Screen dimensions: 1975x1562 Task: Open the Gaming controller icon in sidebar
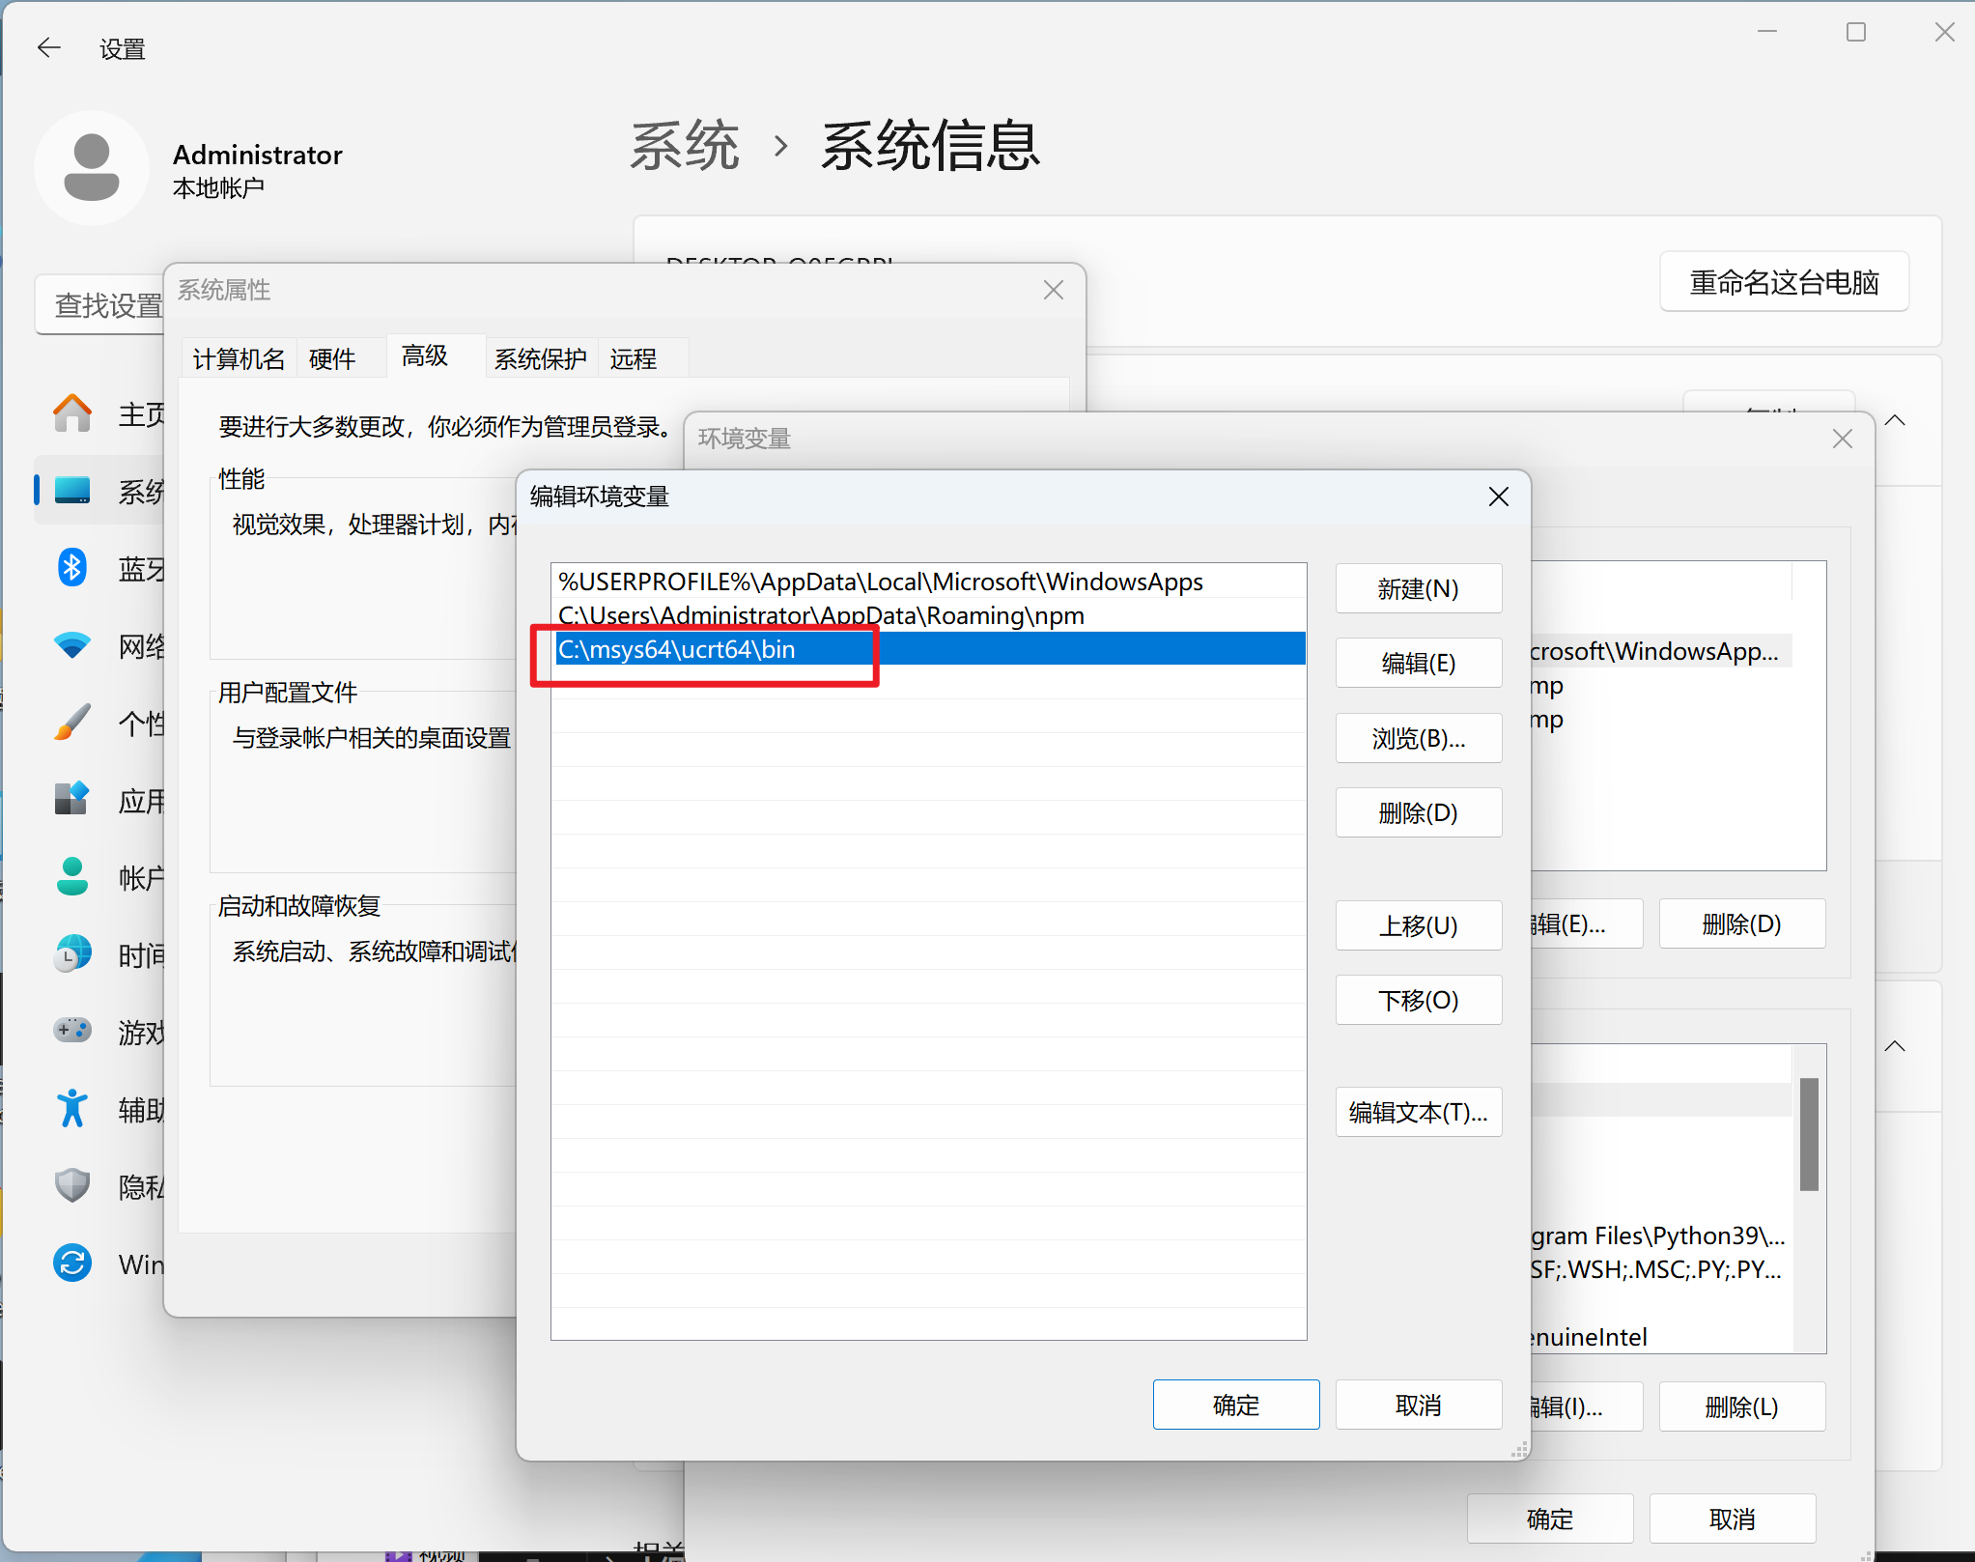(x=72, y=1031)
